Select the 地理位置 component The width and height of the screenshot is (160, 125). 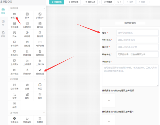pos(27,53)
